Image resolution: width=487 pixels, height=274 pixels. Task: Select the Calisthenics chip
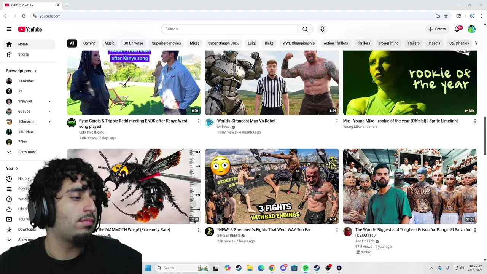459,43
